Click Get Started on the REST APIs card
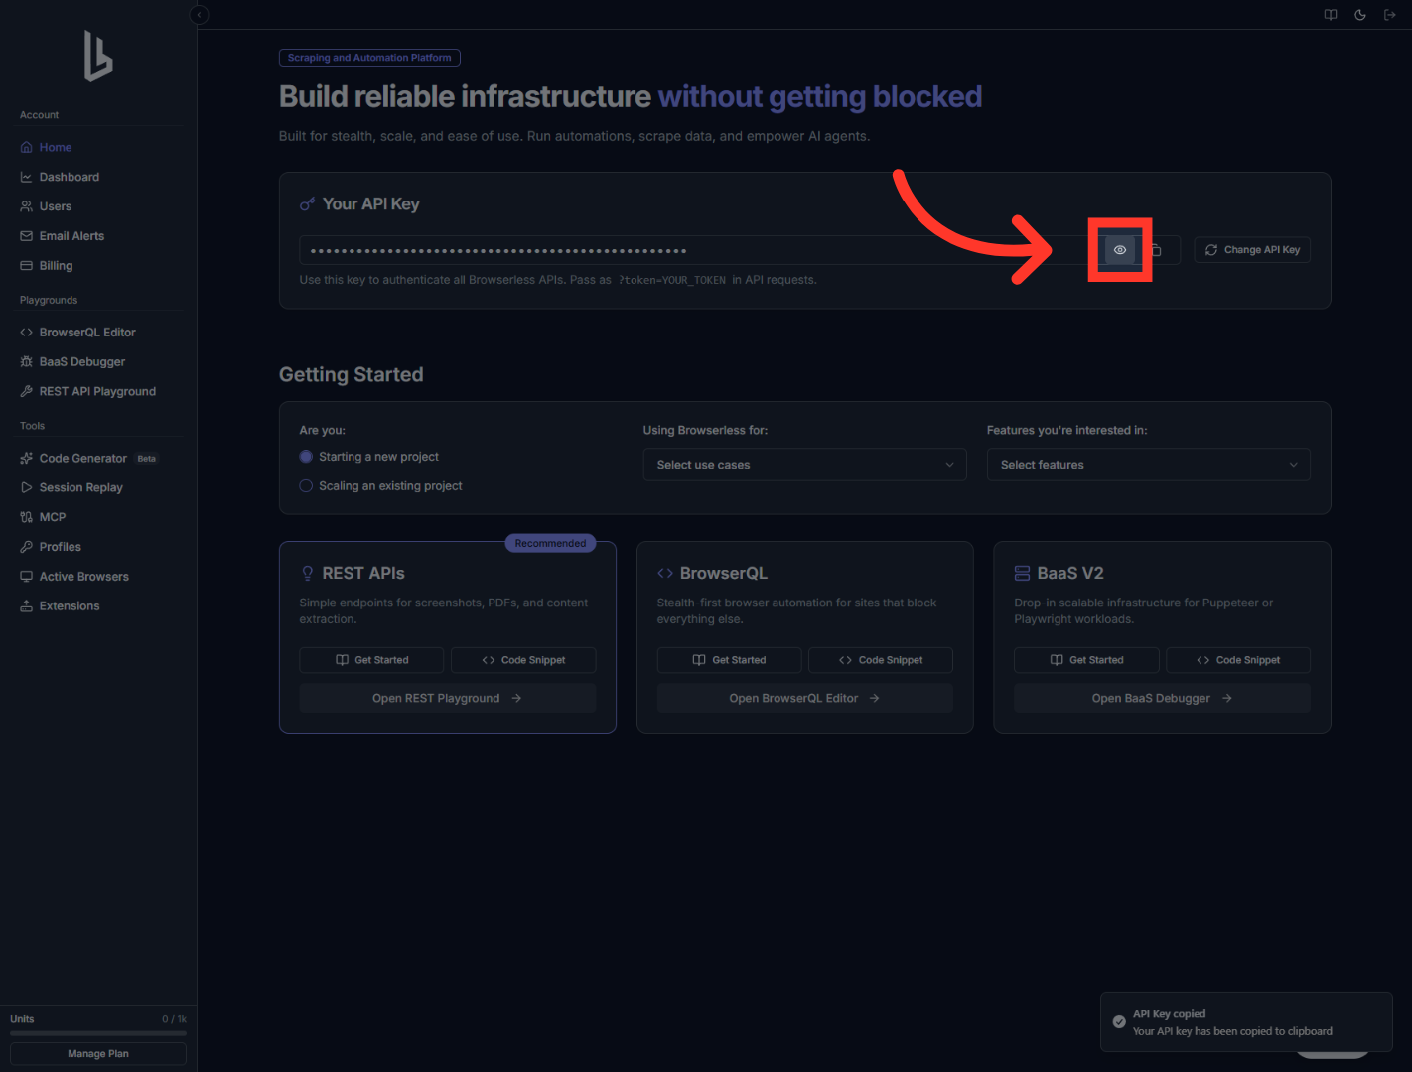 (x=371, y=660)
